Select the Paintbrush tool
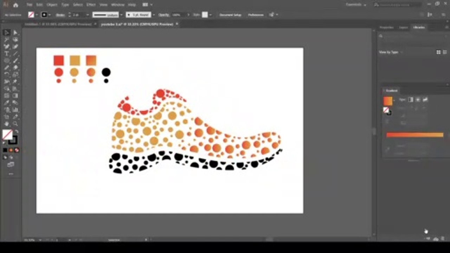Screen dimensions: 450x253 pos(15,61)
